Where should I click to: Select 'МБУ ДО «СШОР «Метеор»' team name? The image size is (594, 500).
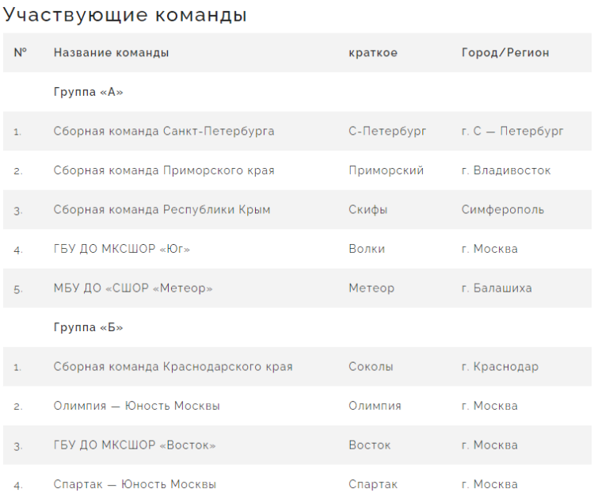pos(133,288)
